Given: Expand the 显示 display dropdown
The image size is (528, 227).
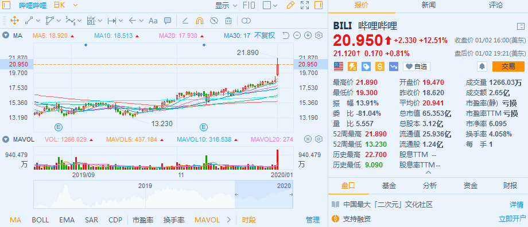Looking at the screenshot, I should coord(226,5).
